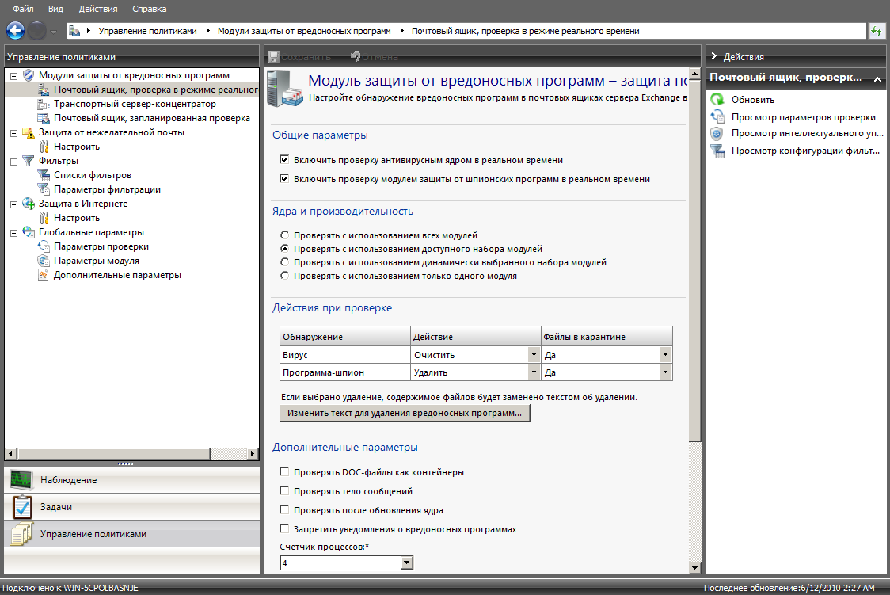The width and height of the screenshot is (890, 595).
Task: Open the Вирус action dropdown
Action: [x=534, y=356]
